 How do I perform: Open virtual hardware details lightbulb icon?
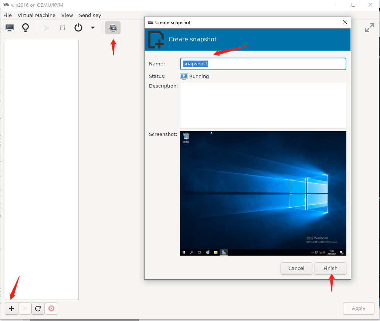(x=25, y=28)
